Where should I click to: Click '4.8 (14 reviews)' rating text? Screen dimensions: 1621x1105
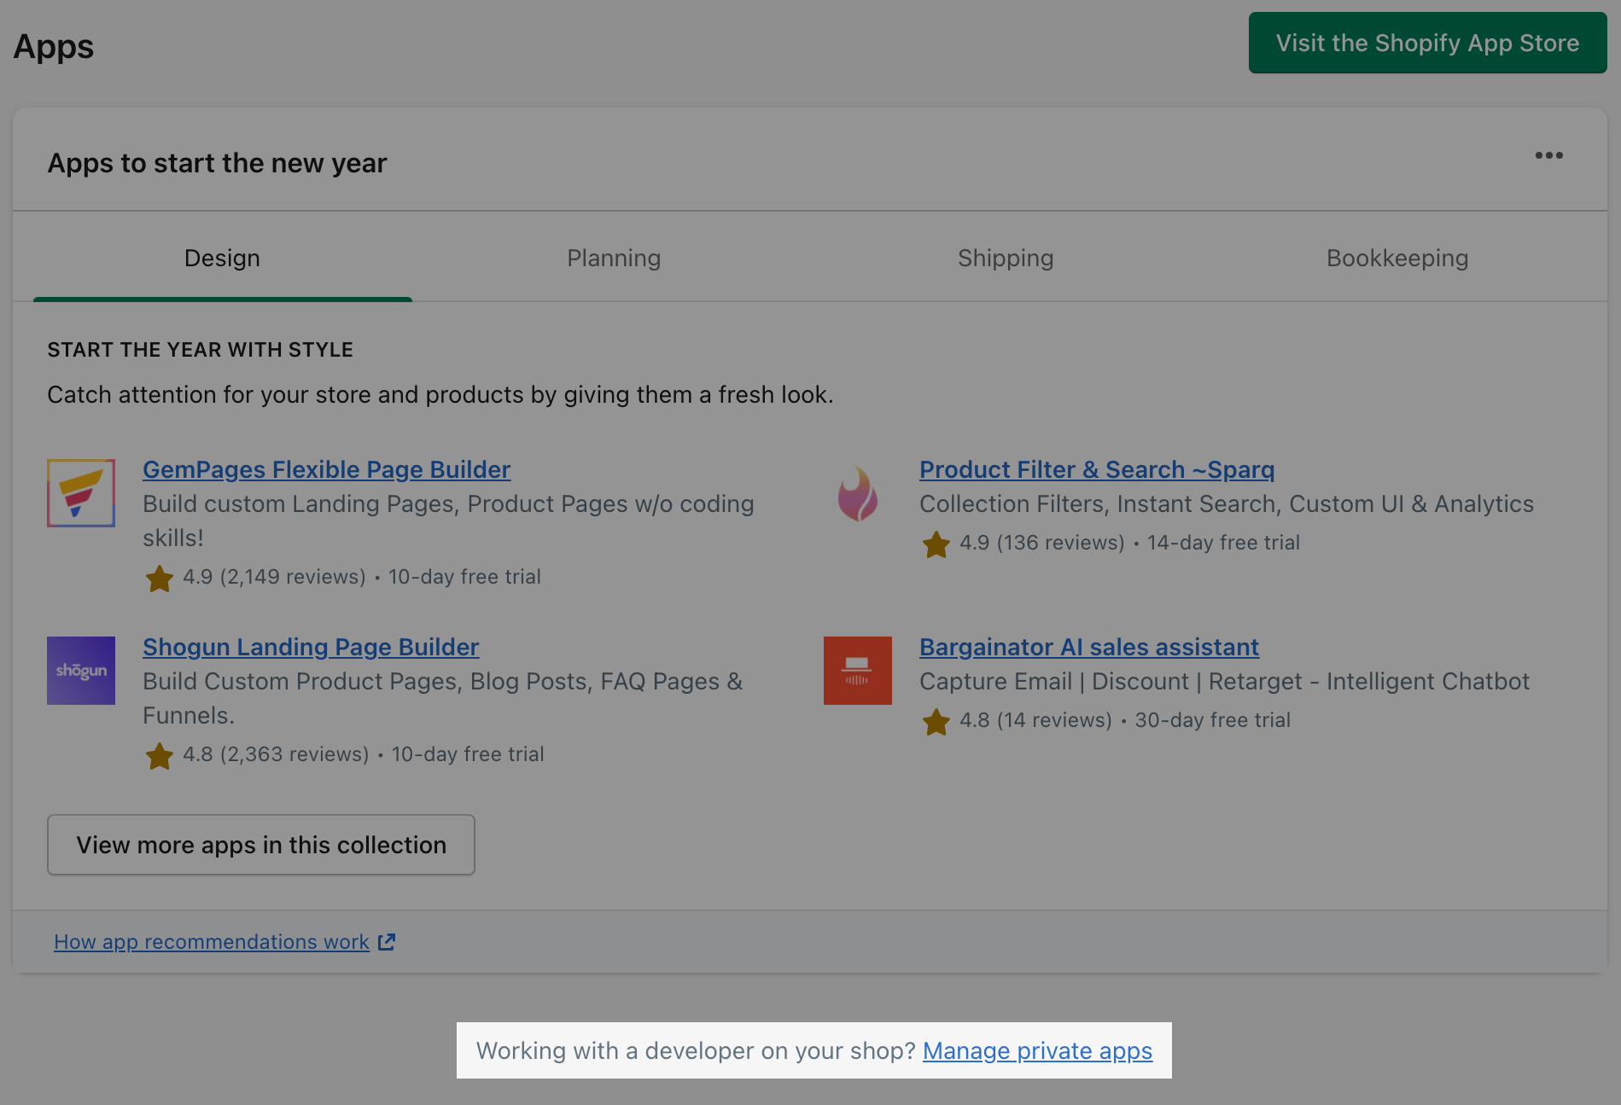pyautogui.click(x=1035, y=720)
